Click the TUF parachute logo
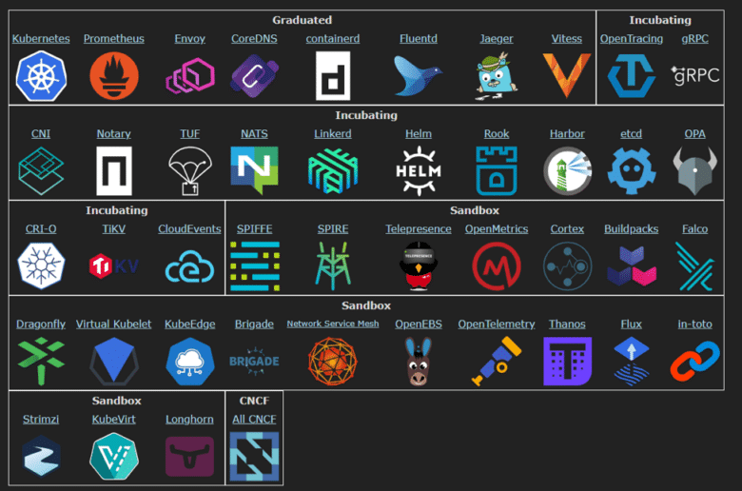Screen dimensions: 742x491 coord(189,171)
